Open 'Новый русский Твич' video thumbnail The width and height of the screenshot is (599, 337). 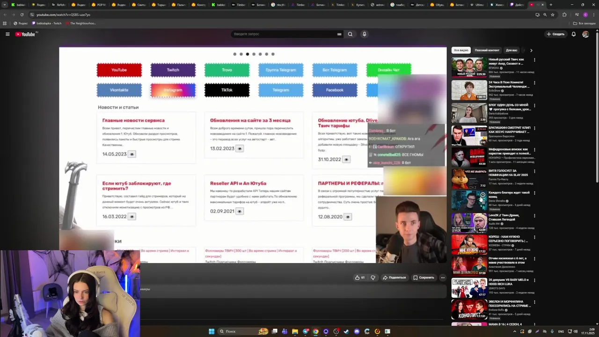[469, 67]
